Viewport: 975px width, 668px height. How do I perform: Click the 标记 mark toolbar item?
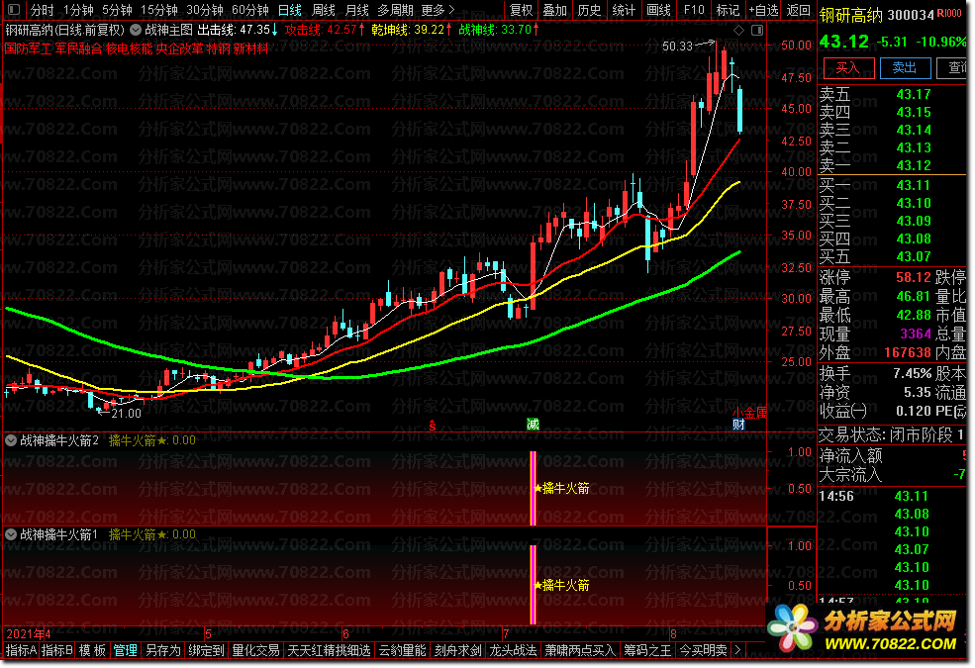point(728,10)
